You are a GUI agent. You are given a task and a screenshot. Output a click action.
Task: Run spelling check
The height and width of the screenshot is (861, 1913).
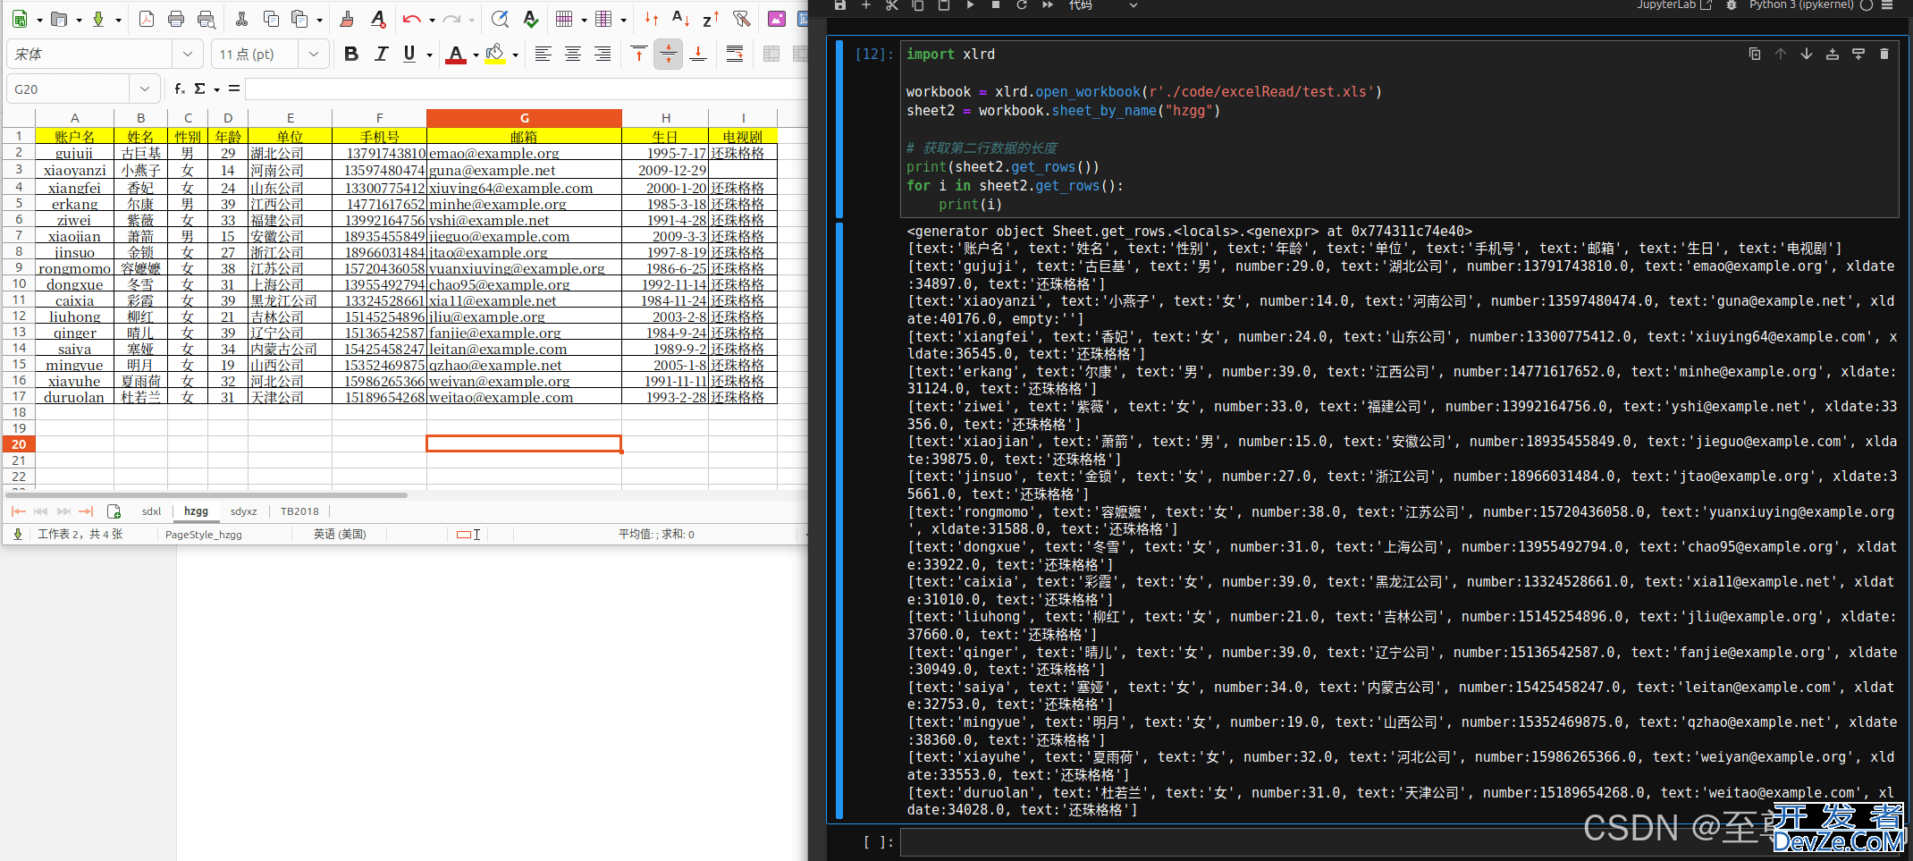coord(531,19)
